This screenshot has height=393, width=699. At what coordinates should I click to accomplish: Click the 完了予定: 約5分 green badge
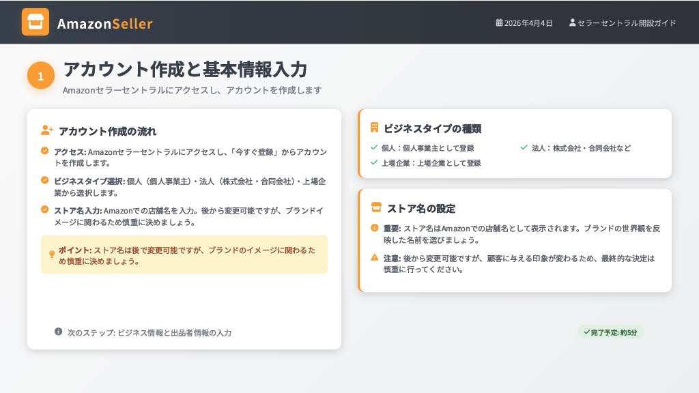[x=611, y=332]
